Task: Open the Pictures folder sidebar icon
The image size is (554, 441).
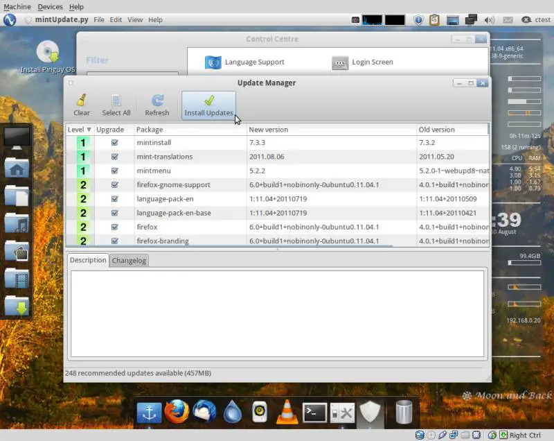Action: click(x=17, y=250)
